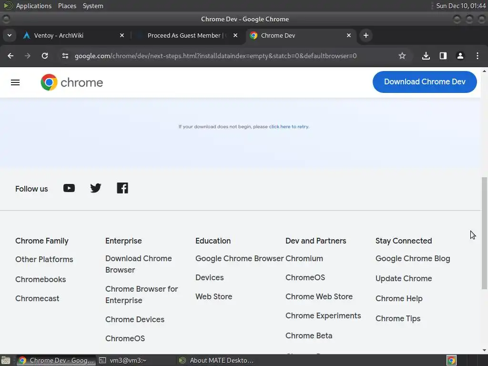
Task: Open the Chromium link
Action: (x=304, y=259)
